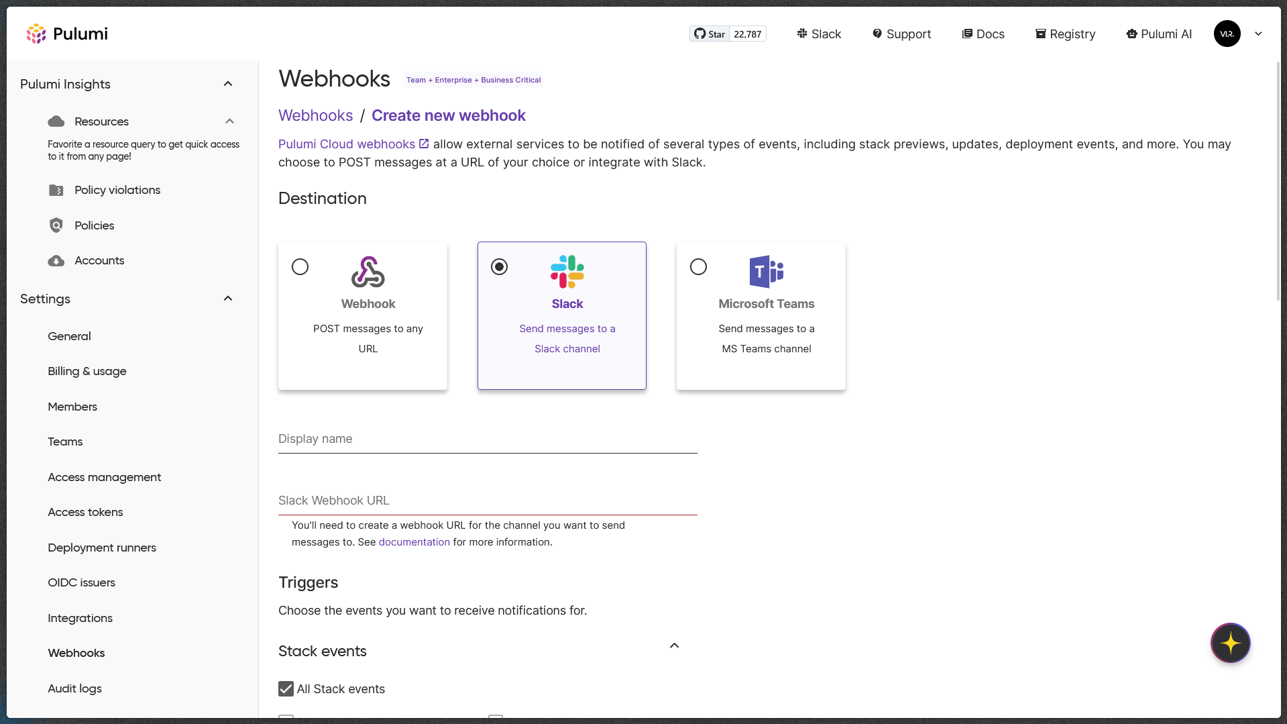
Task: Click the Accounts cloud download icon
Action: [x=56, y=261]
